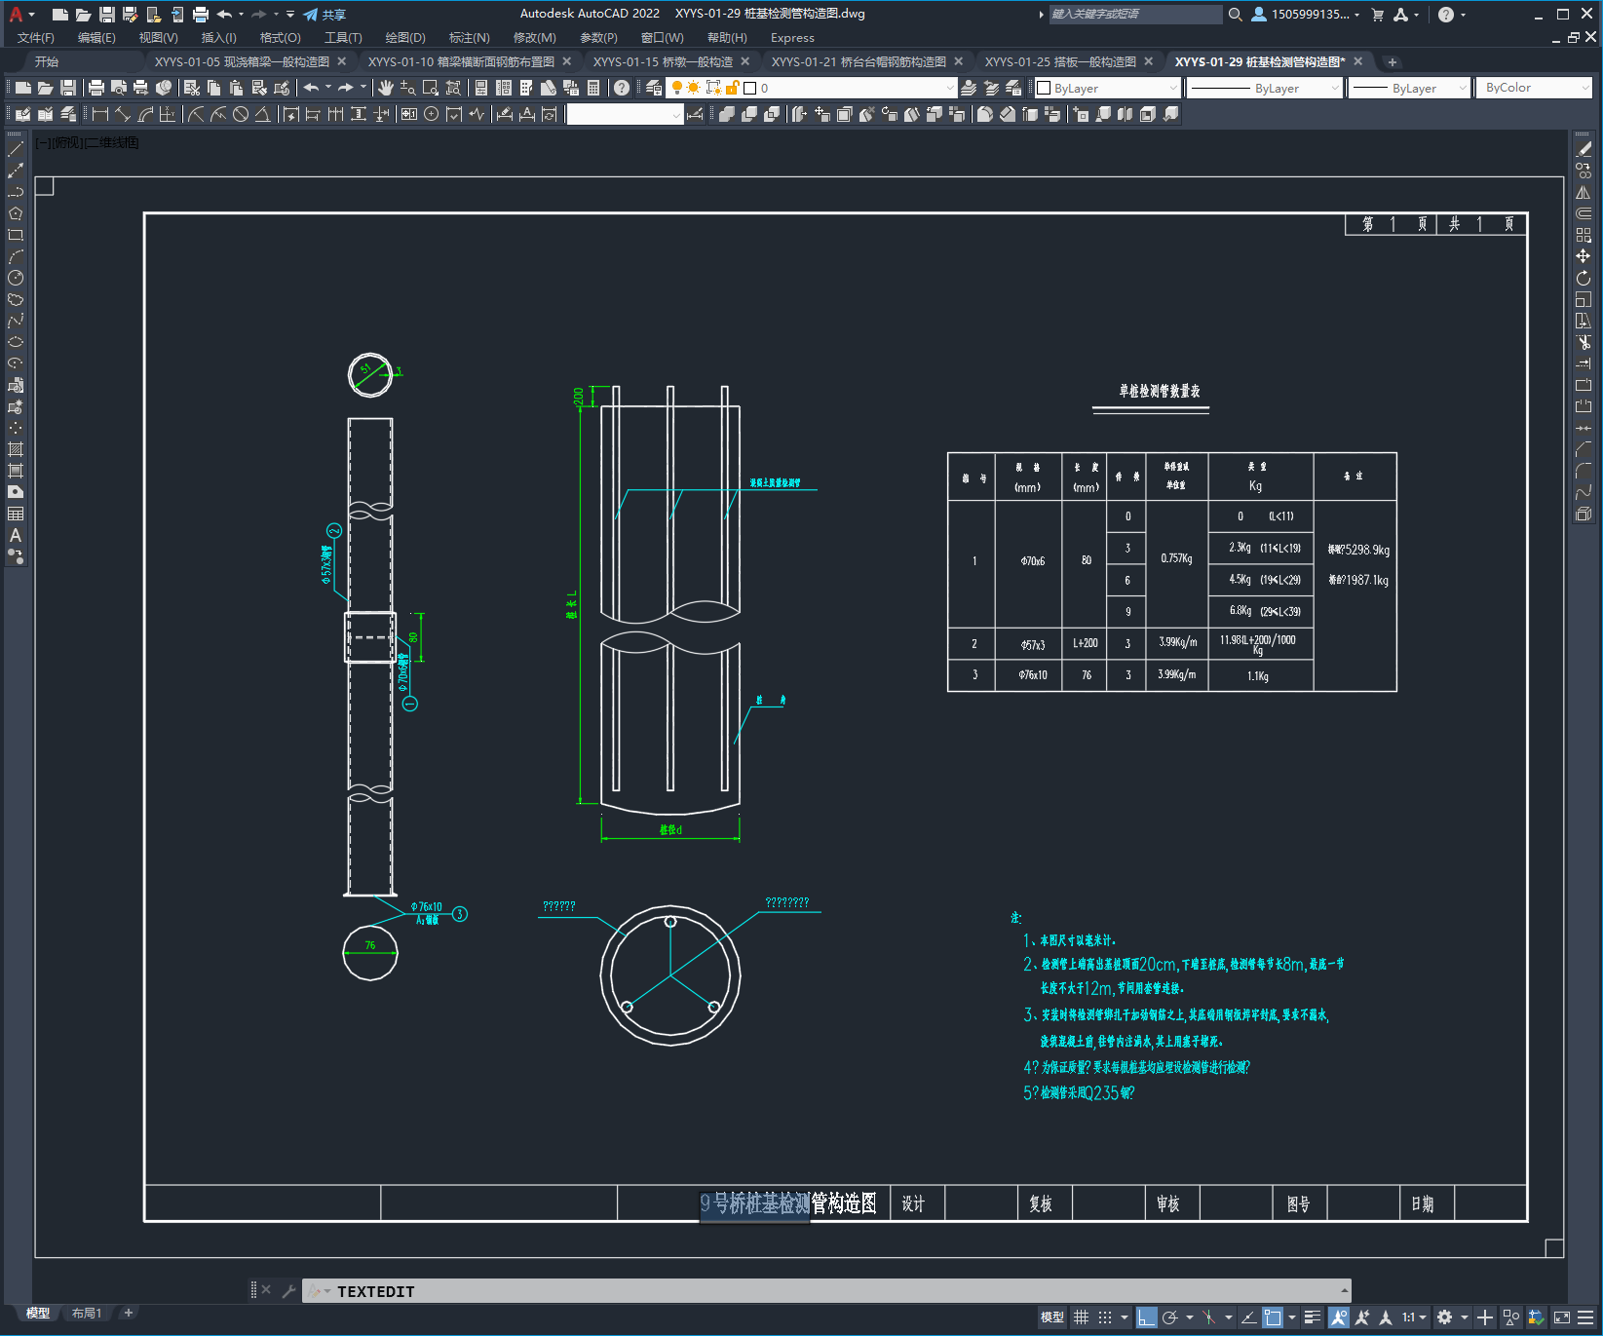Open the Autodesk App Store cart icon

pyautogui.click(x=1378, y=15)
